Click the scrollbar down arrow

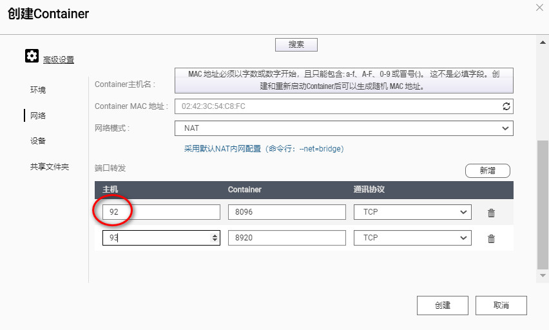point(543,276)
